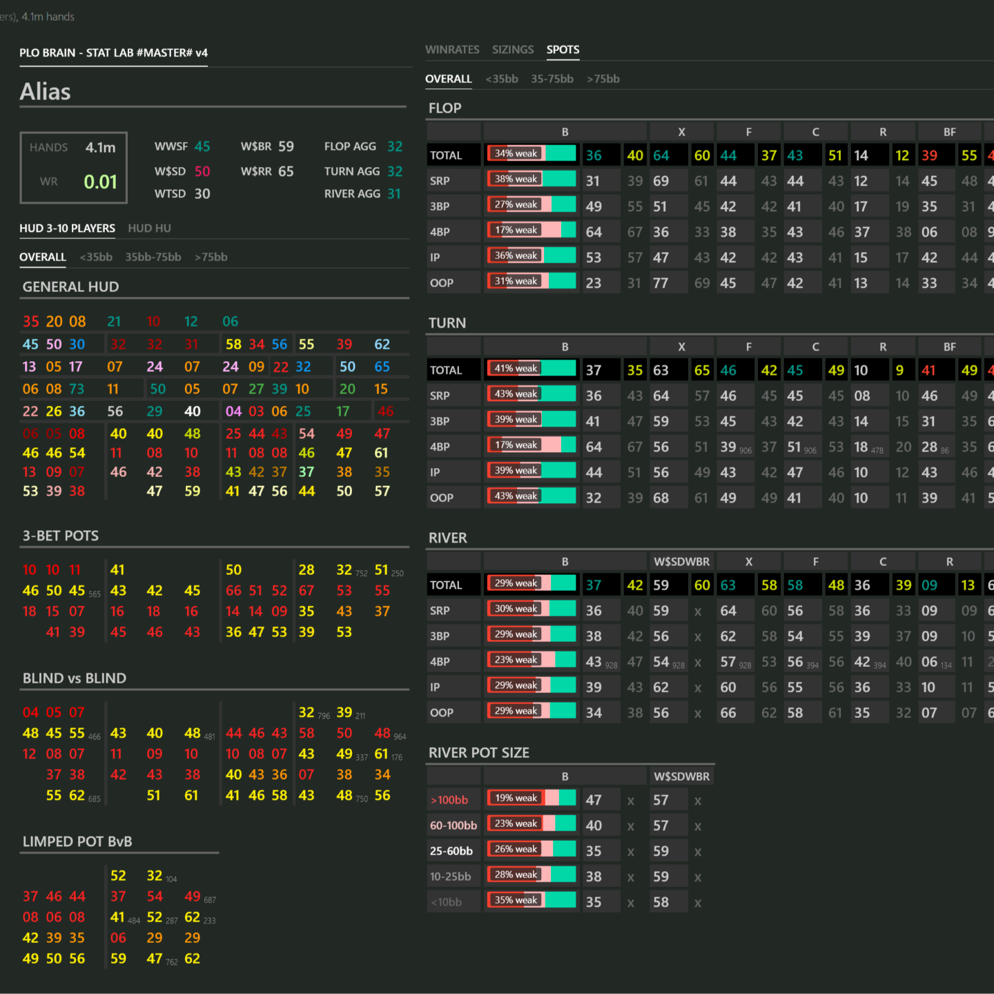This screenshot has height=994, width=994.
Task: Select the C column header in TURN table
Action: point(816,347)
